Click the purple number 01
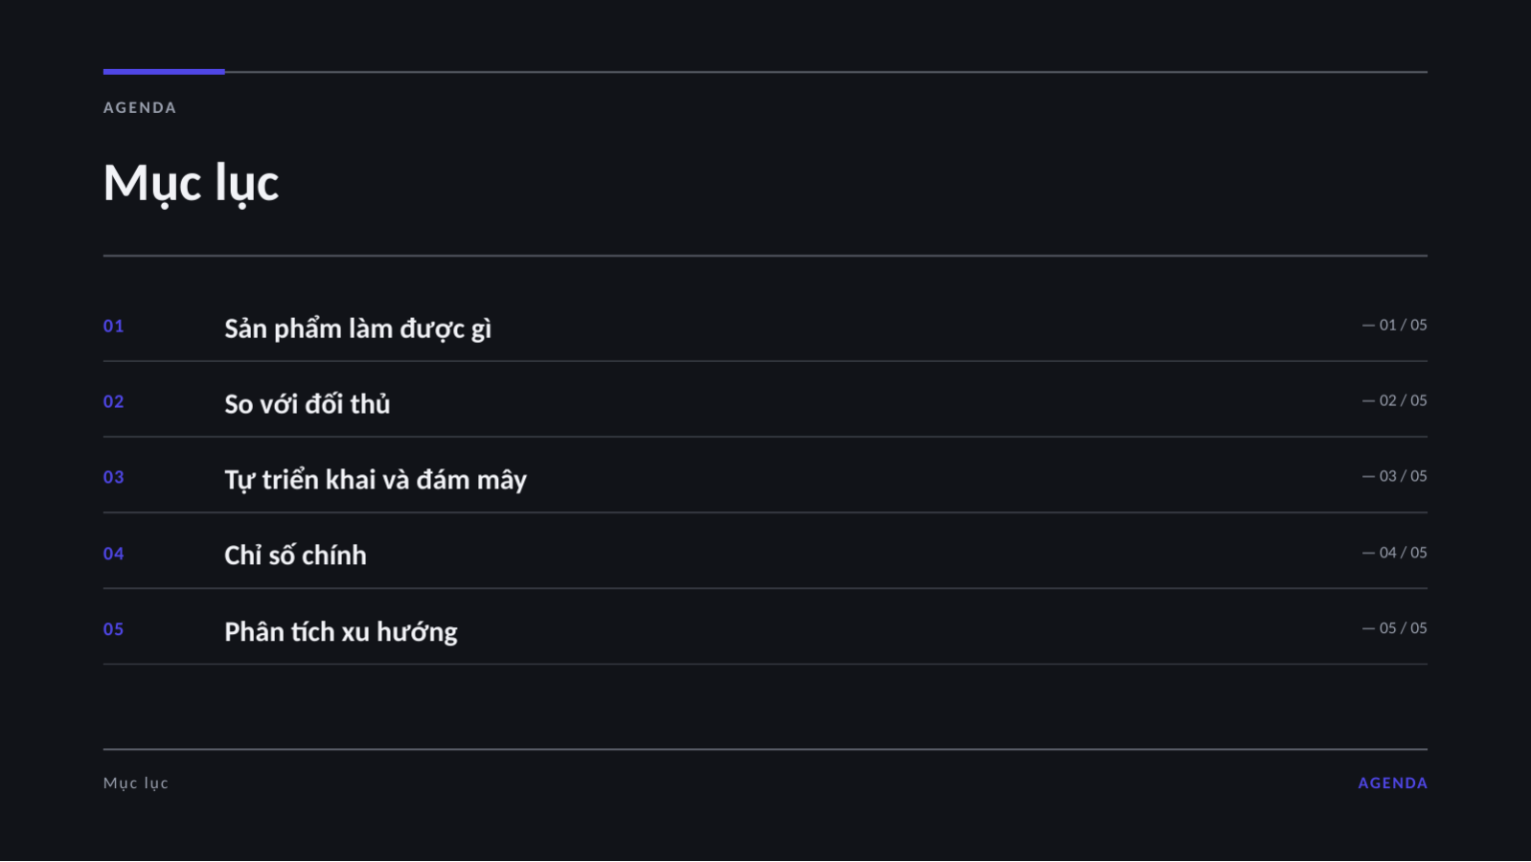 pyautogui.click(x=113, y=326)
